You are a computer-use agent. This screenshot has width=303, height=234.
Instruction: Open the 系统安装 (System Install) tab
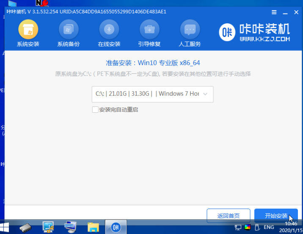click(28, 33)
